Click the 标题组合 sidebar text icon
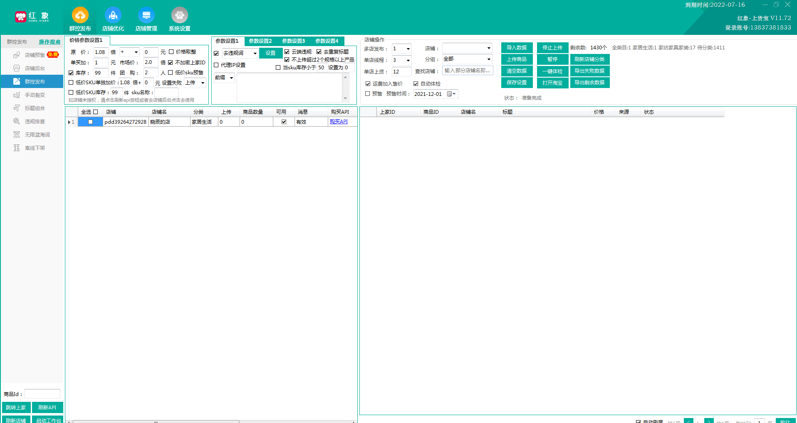This screenshot has width=797, height=423. [17, 108]
